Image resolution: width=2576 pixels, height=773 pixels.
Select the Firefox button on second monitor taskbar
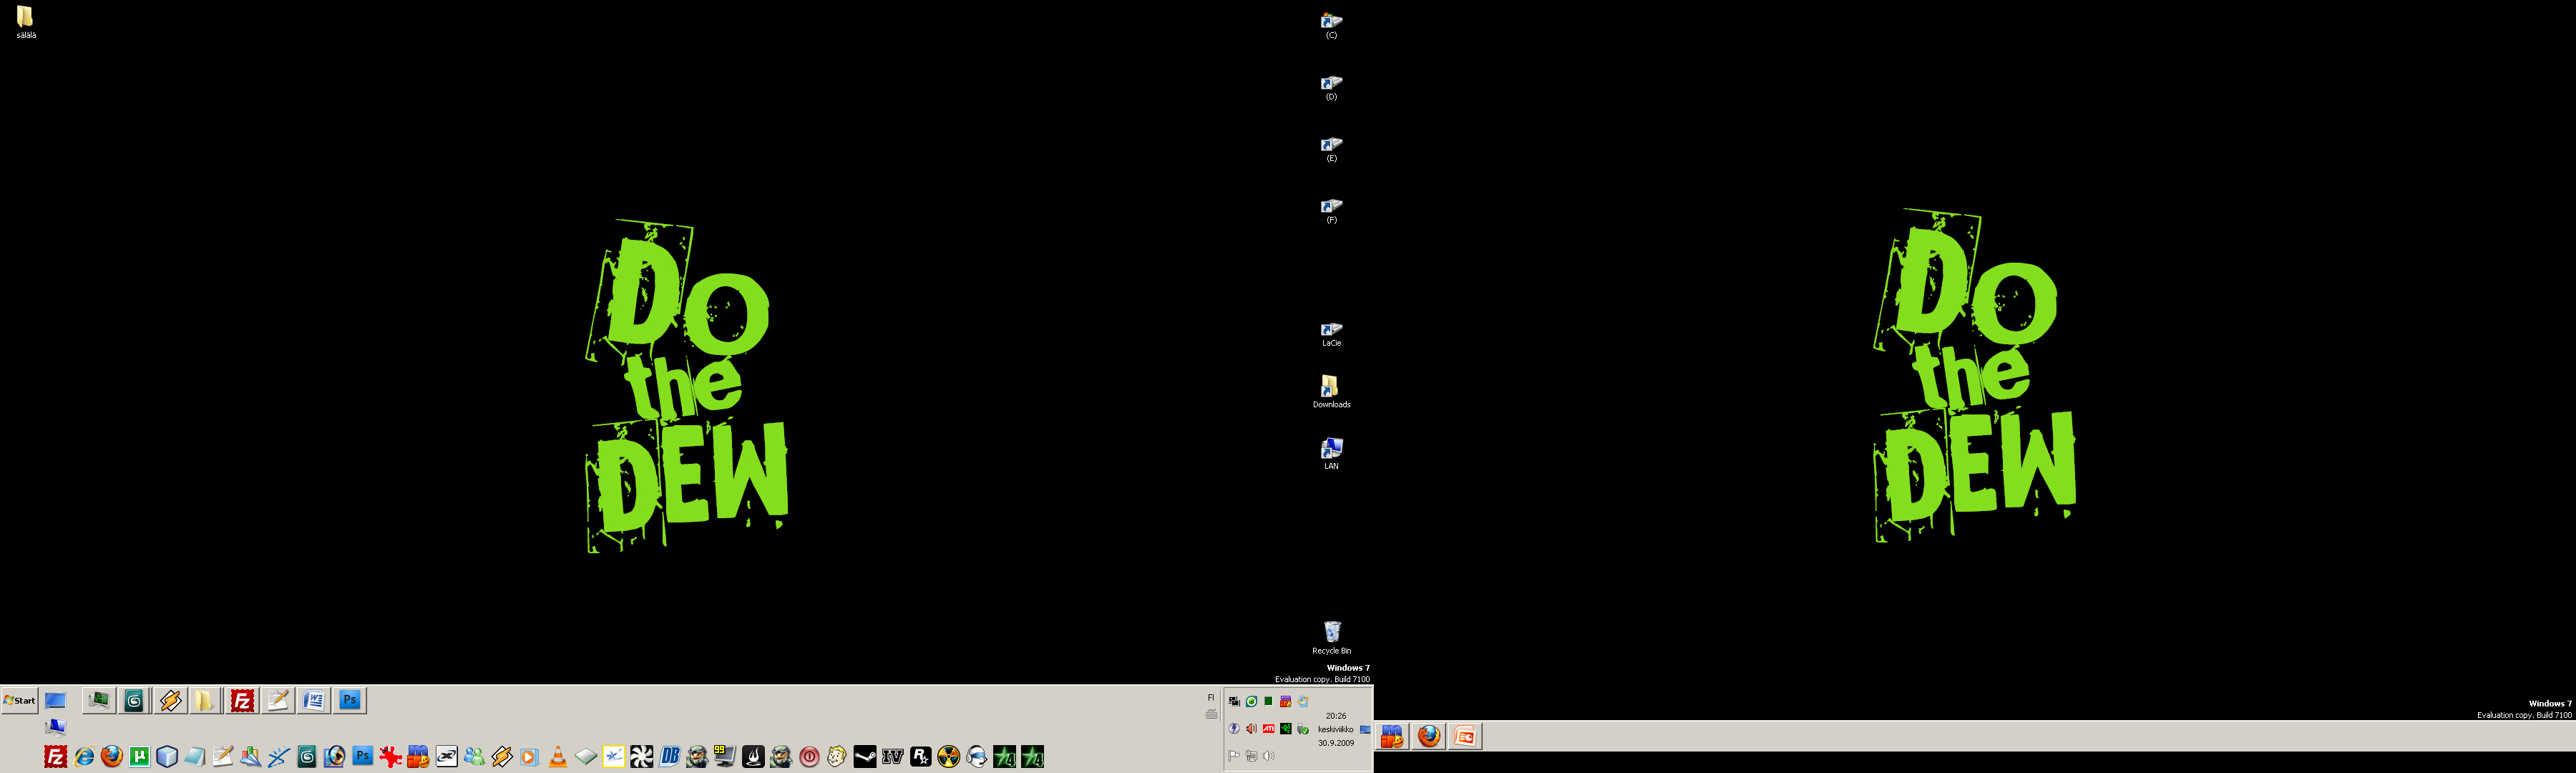[1429, 737]
